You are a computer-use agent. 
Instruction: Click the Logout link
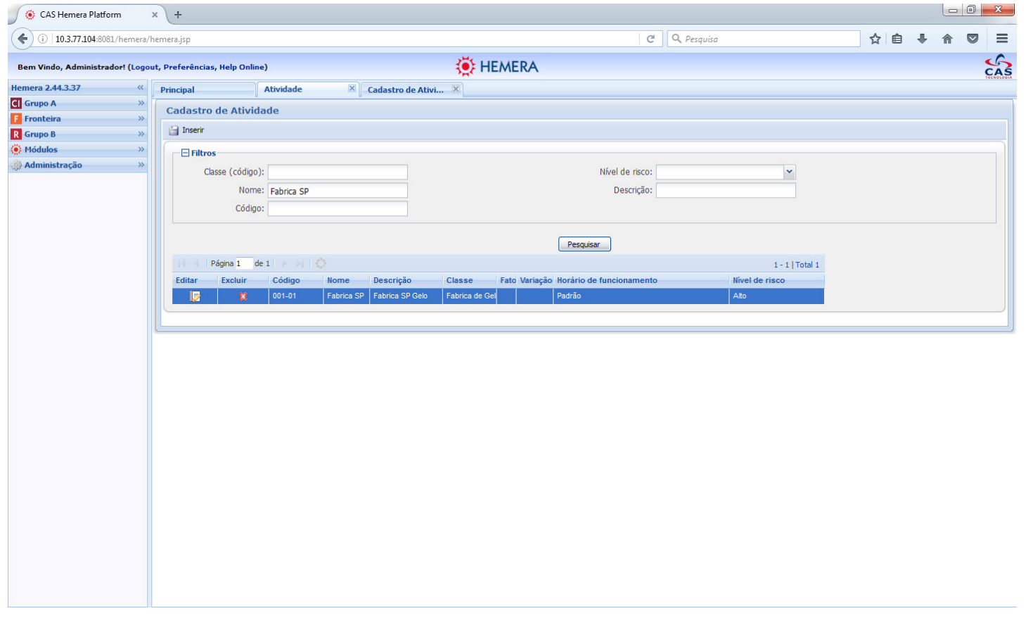tap(145, 68)
